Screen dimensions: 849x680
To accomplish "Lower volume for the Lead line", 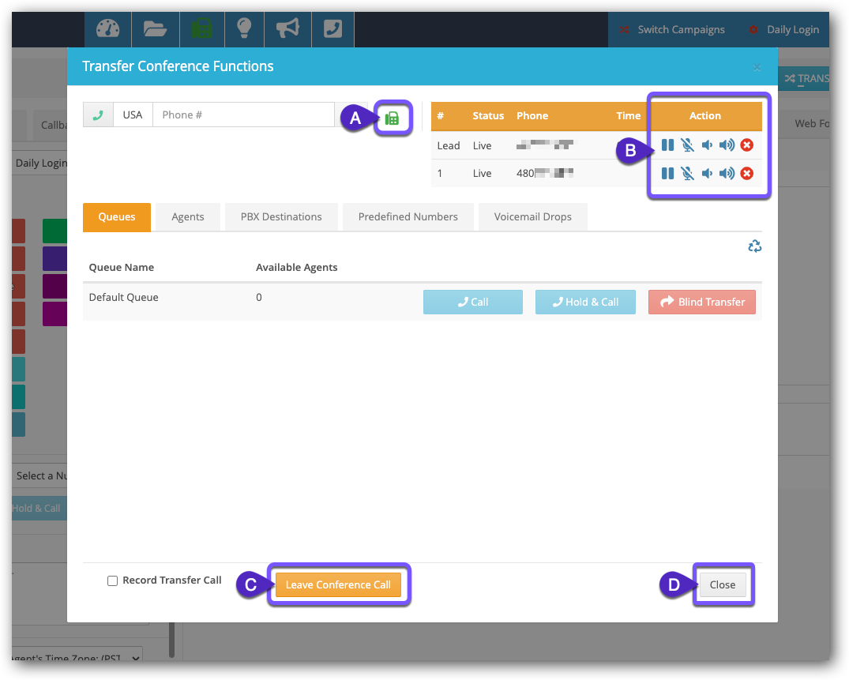I will (x=707, y=145).
